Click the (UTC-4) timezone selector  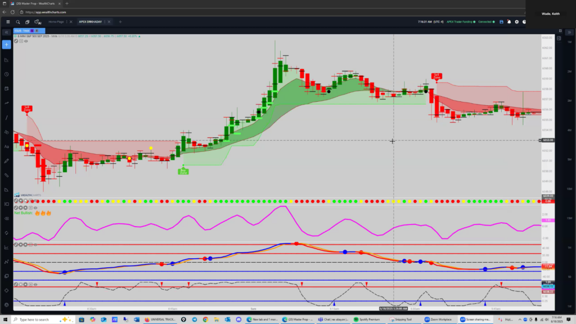439,22
